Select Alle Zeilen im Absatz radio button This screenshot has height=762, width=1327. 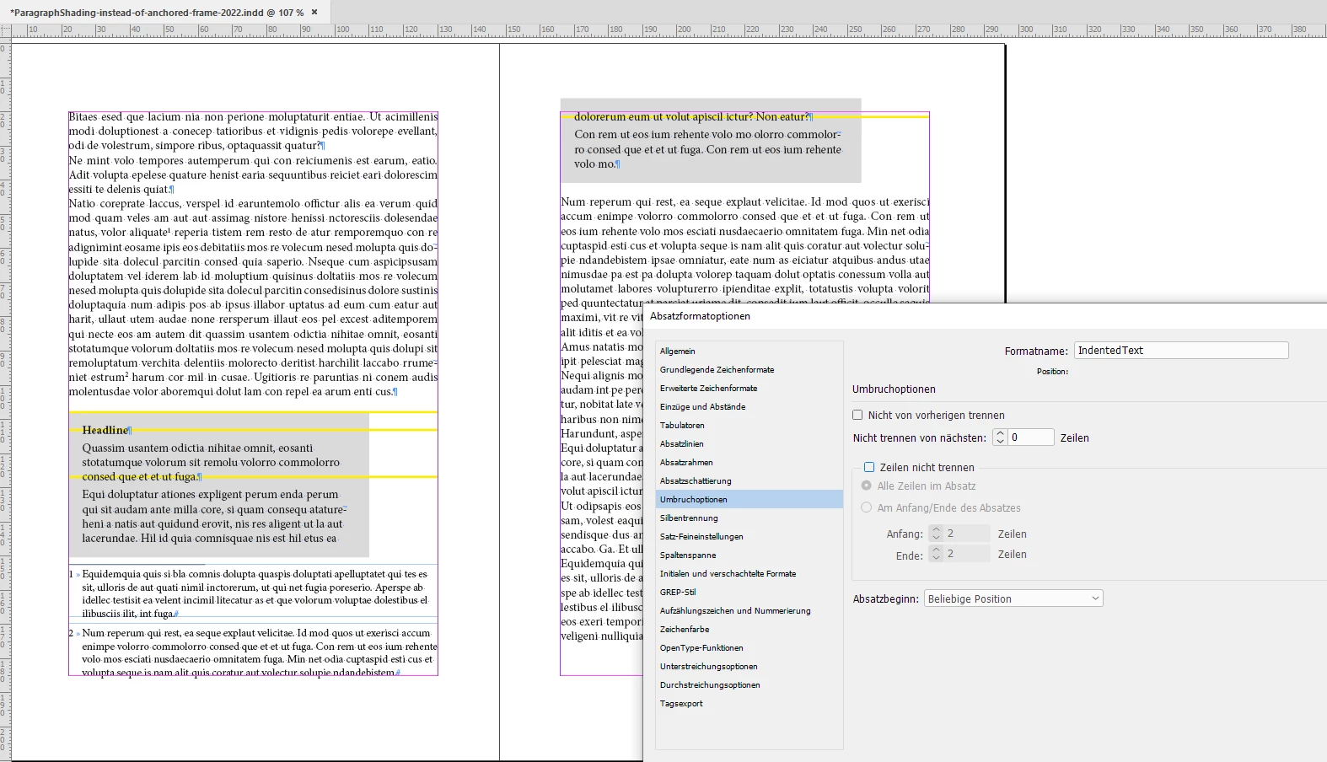pyautogui.click(x=866, y=486)
